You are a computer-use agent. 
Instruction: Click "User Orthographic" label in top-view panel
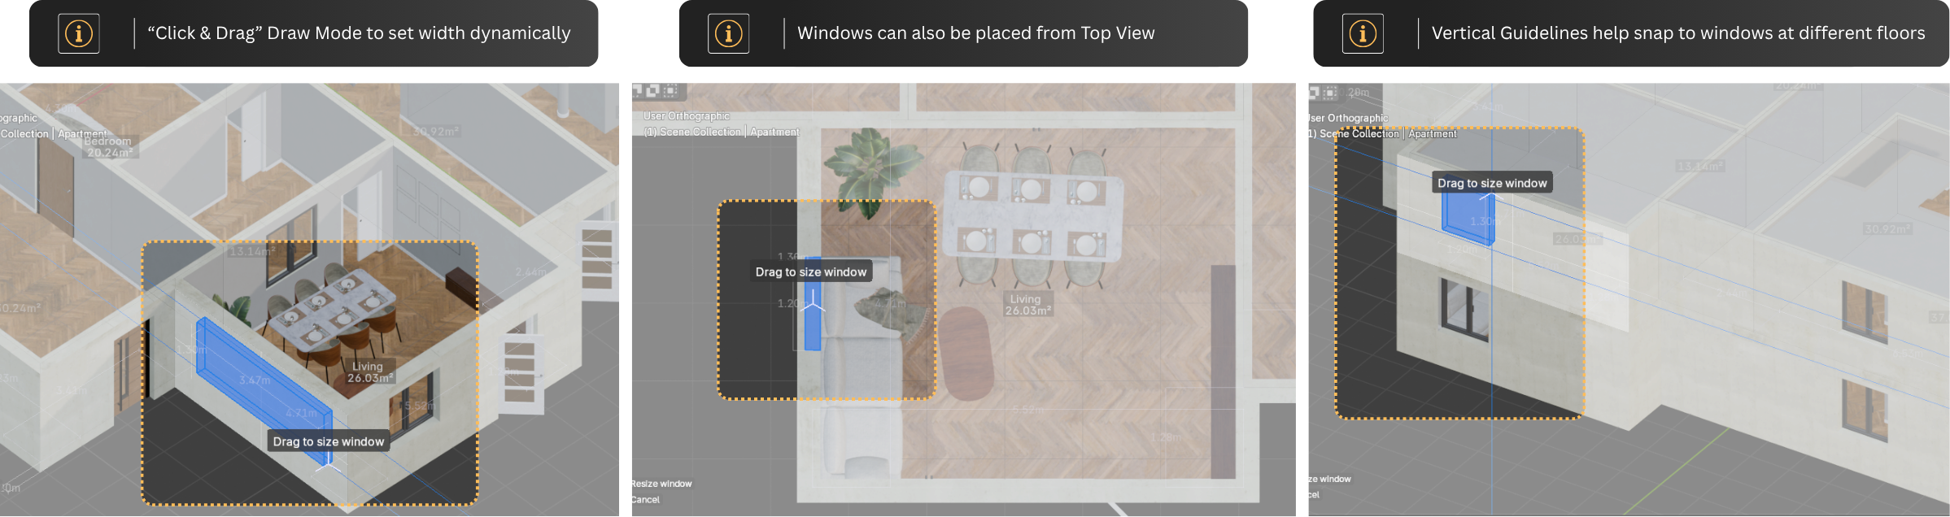pyautogui.click(x=687, y=116)
